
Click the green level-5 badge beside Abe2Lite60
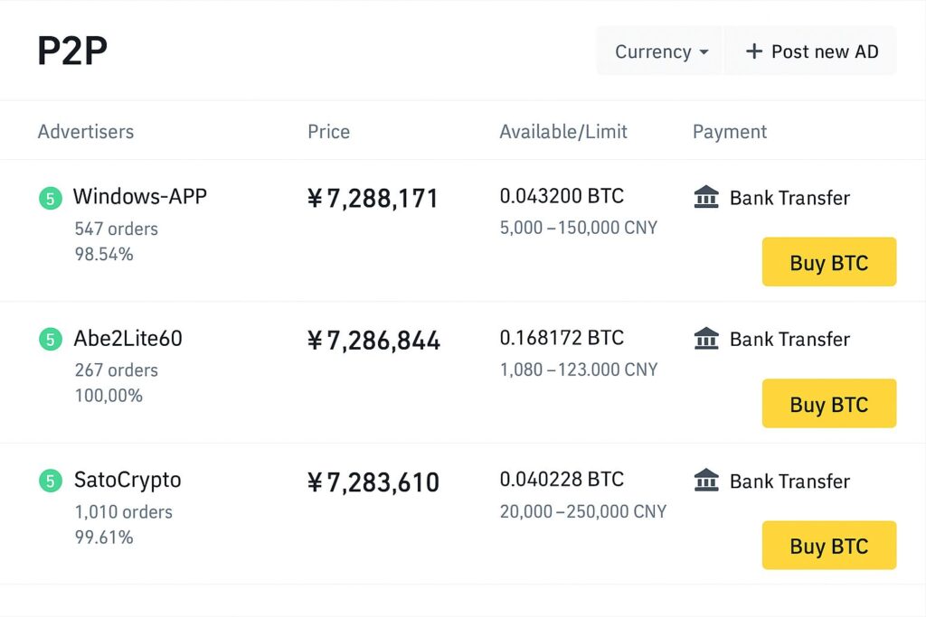click(x=51, y=339)
